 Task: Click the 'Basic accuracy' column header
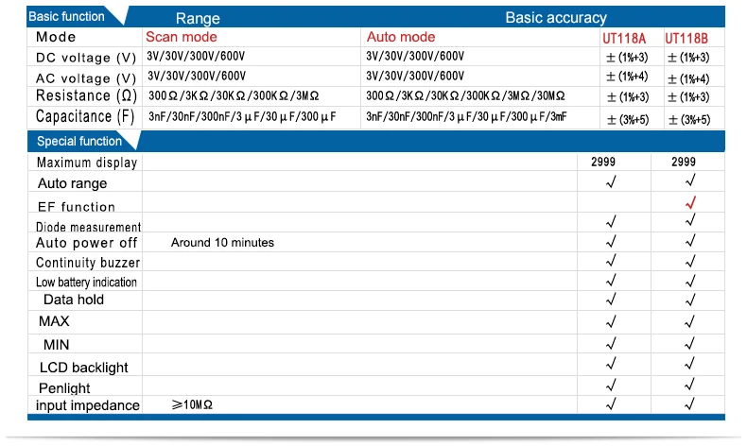click(556, 18)
